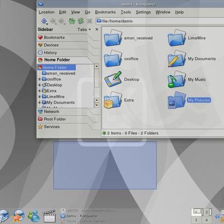224x224 pixels.
Task: Open the Back button history dropdown arrow
Action: point(56,24)
